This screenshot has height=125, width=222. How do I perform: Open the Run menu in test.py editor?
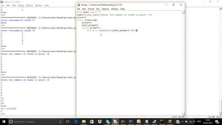tap(98, 9)
